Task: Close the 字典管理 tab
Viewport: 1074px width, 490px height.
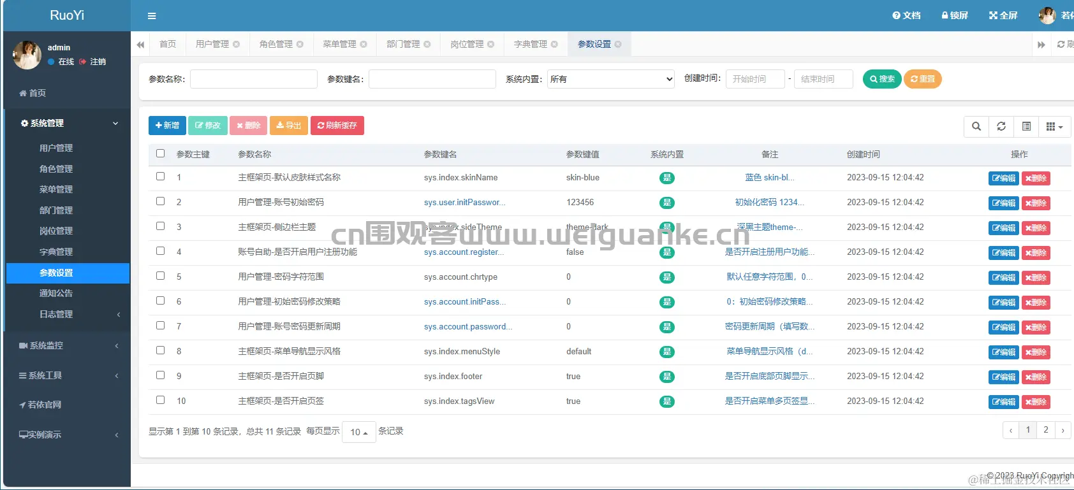Action: pos(554,44)
